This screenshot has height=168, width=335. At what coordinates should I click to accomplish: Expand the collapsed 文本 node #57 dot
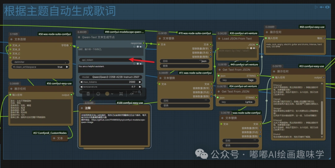(x=54, y=138)
